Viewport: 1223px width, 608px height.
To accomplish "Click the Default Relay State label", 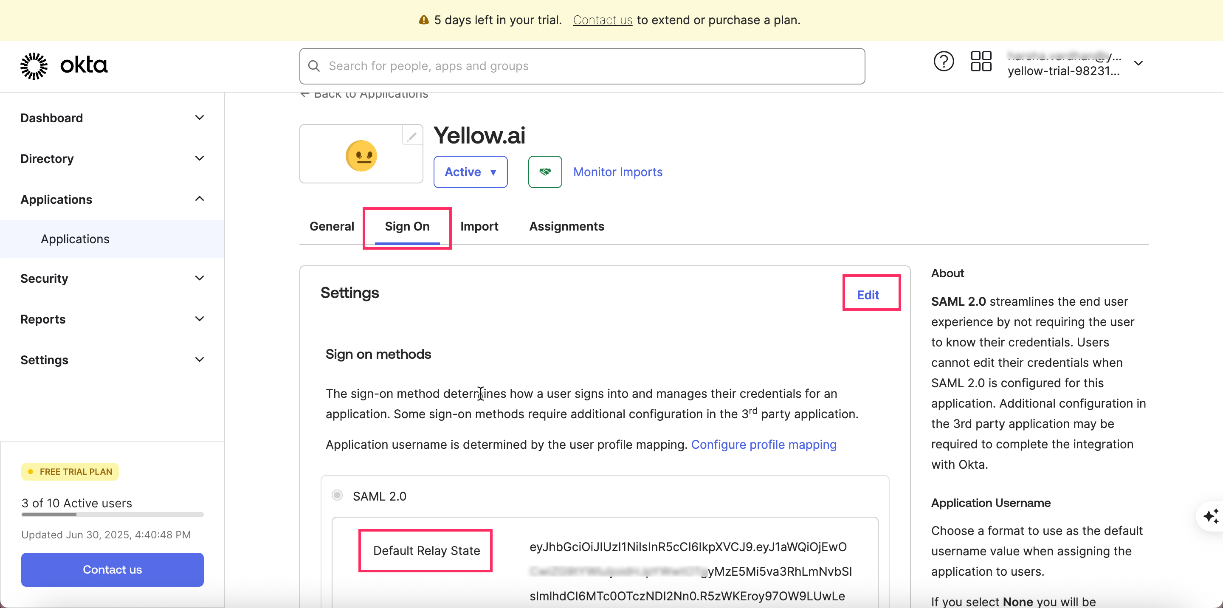I will (x=426, y=551).
